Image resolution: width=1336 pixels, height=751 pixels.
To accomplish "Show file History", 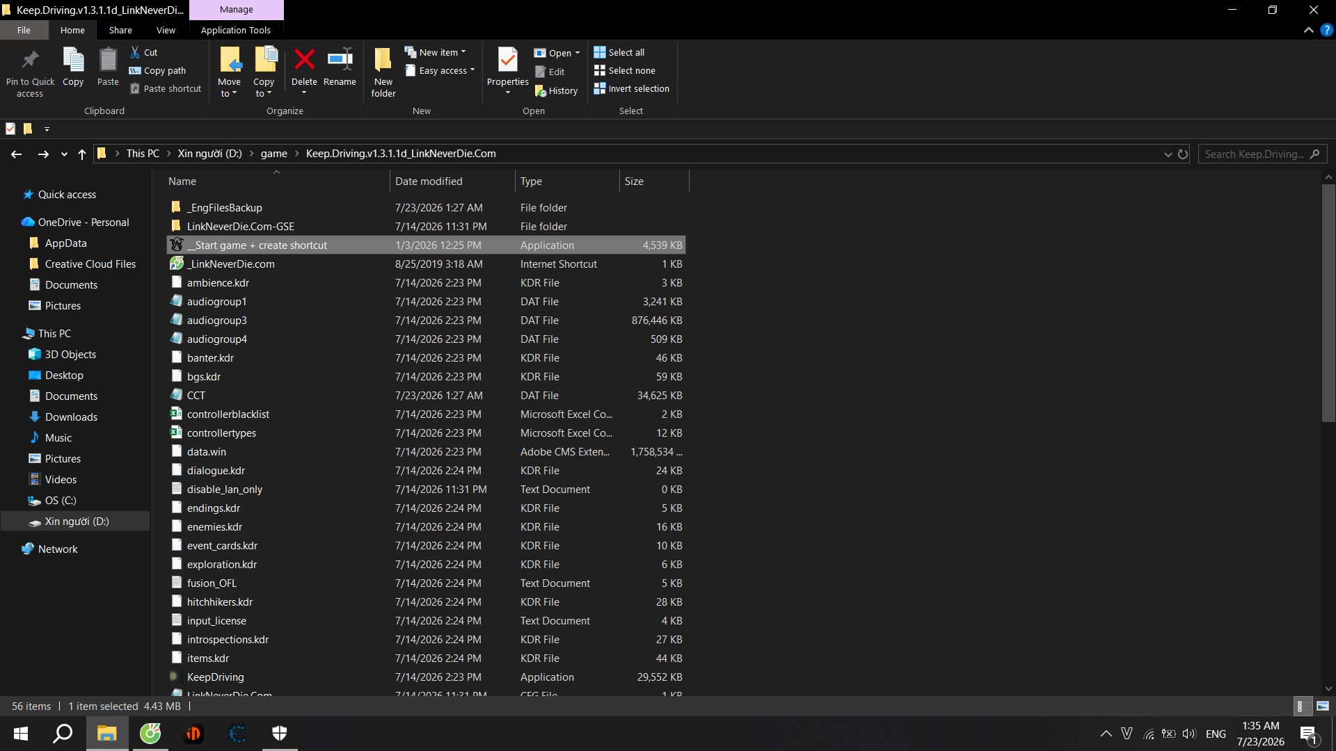I will coord(557,90).
